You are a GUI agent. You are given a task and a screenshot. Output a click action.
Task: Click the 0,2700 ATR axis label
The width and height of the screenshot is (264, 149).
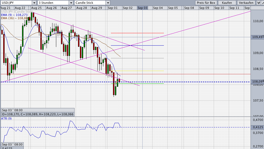[x=258, y=146]
